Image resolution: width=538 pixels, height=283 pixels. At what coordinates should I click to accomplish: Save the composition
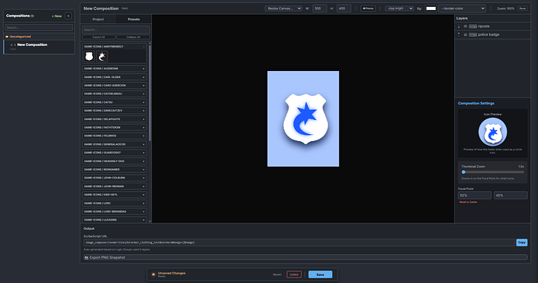[x=320, y=274]
